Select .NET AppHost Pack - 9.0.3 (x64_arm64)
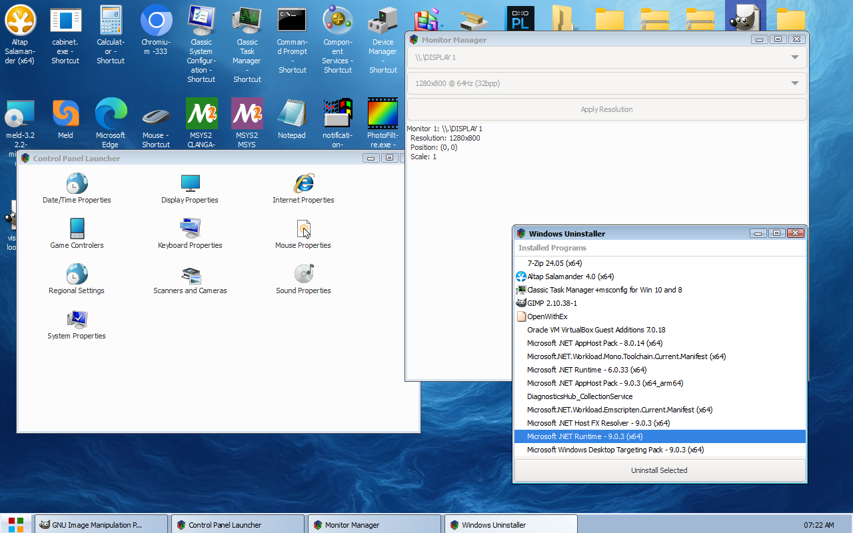 (660, 383)
